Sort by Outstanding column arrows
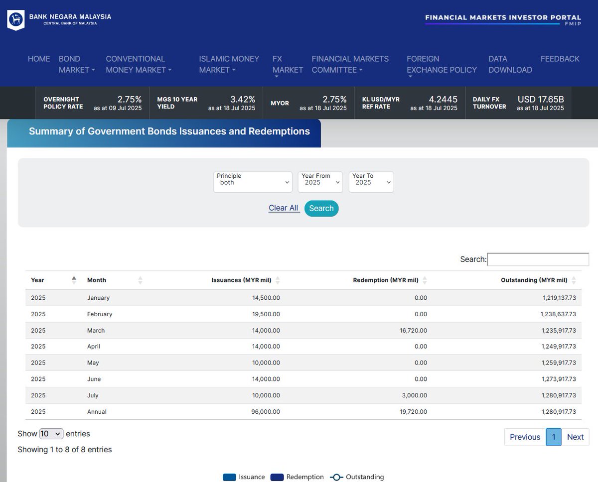This screenshot has height=482, width=598. pyautogui.click(x=574, y=280)
